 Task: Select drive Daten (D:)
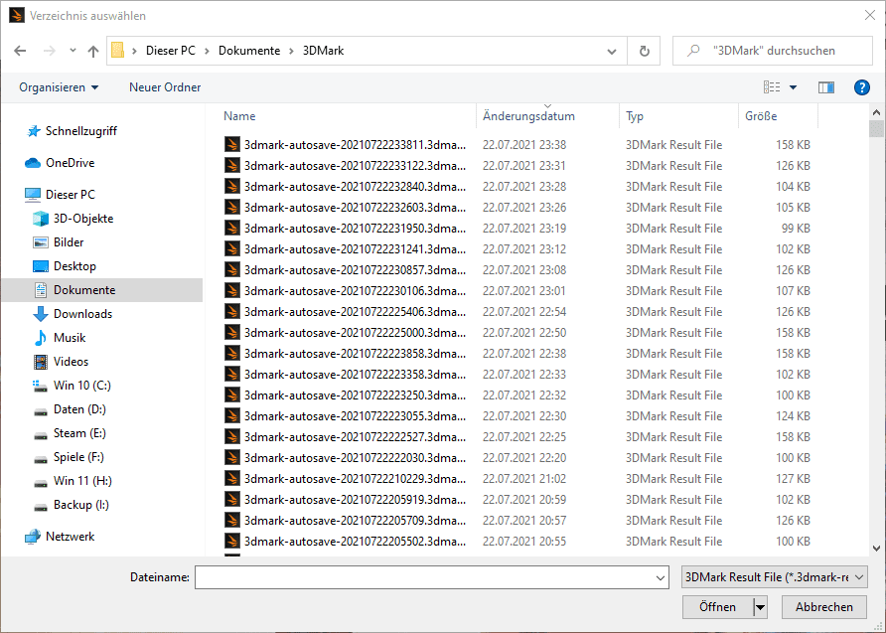click(x=79, y=409)
